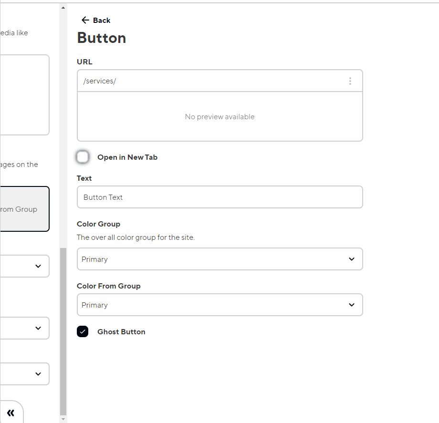This screenshot has width=439, height=423.
Task: Focus the Button Text input field
Action: [x=219, y=197]
